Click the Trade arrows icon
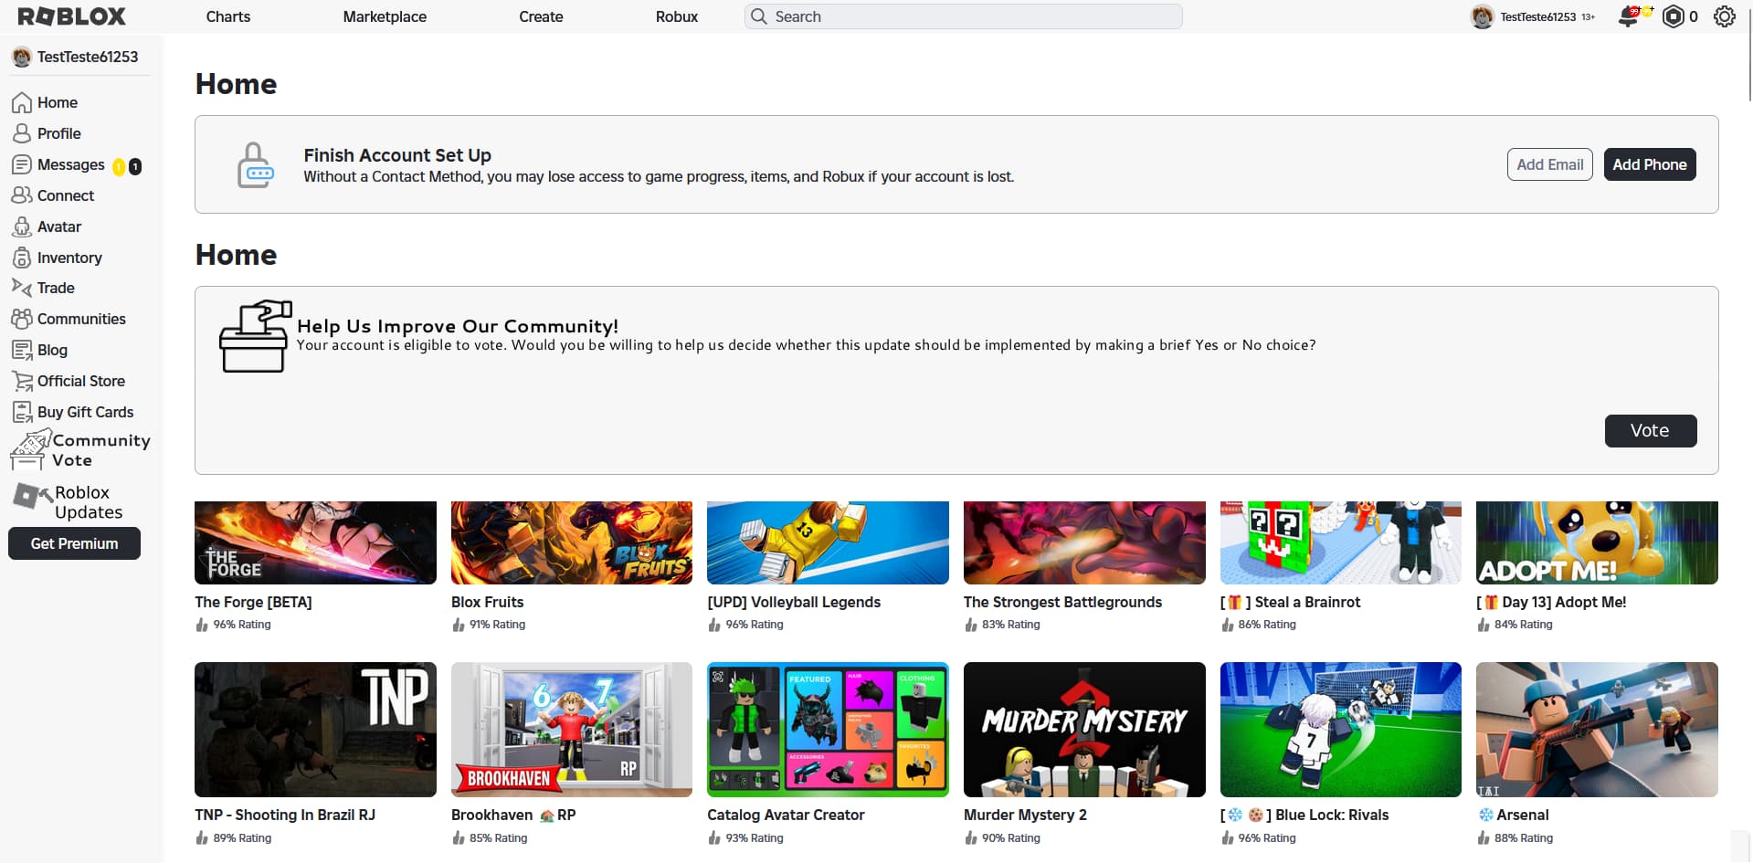1753x863 pixels. tap(22, 288)
